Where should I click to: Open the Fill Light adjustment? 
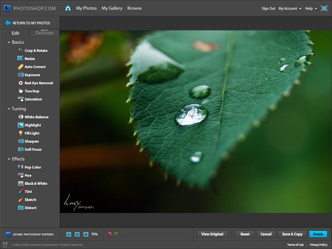click(x=32, y=133)
